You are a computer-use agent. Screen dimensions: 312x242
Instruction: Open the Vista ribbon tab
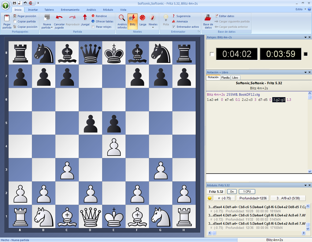pyautogui.click(x=123, y=10)
